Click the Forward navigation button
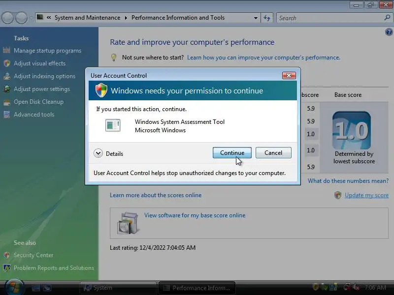394x295 pixels. pos(21,18)
